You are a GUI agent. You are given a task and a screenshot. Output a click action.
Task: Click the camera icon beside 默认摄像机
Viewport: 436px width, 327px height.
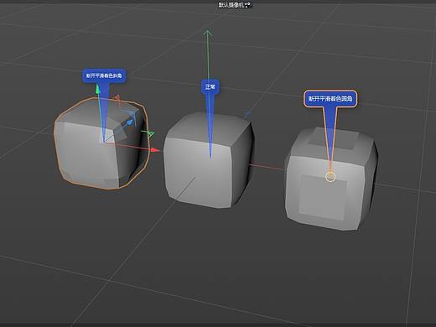pyautogui.click(x=248, y=5)
